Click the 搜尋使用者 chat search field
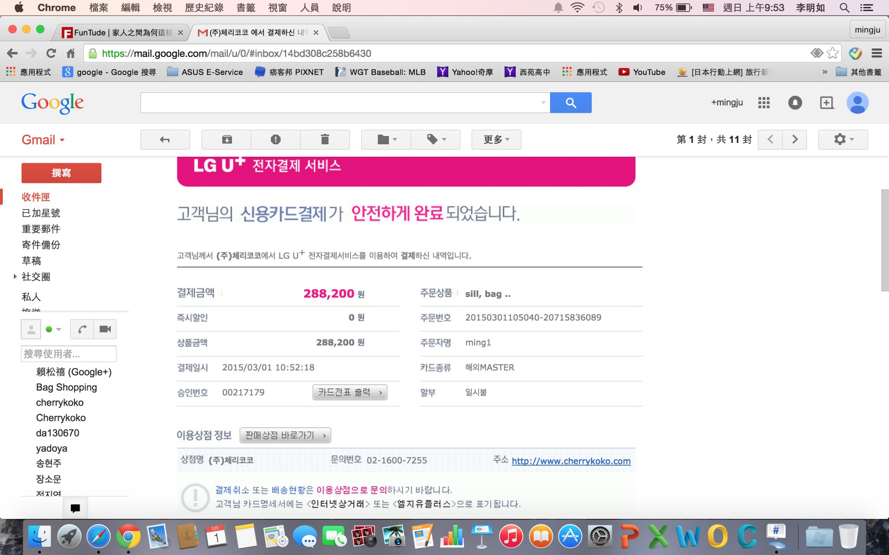This screenshot has height=555, width=889. click(x=69, y=354)
